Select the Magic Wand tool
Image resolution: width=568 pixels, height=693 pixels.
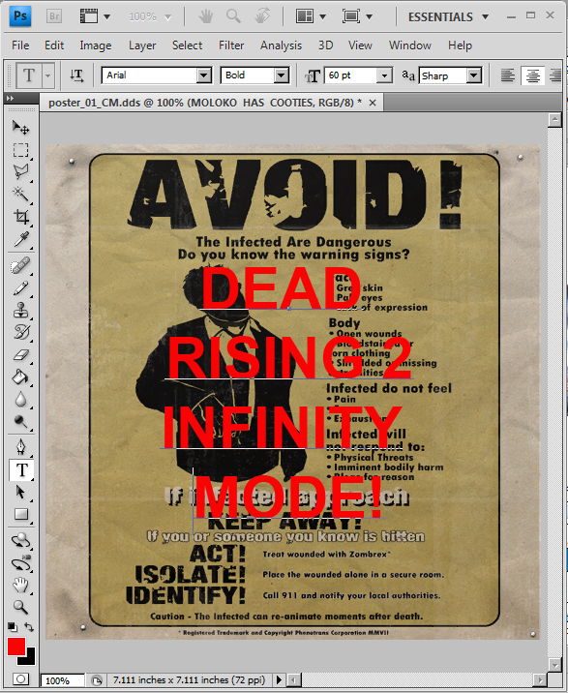tap(20, 194)
